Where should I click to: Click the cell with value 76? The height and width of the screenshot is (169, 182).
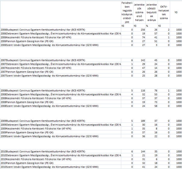(x=152, y=90)
